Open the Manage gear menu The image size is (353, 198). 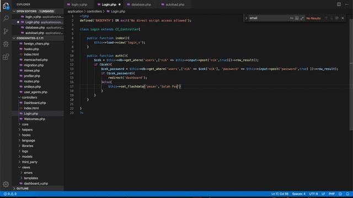(x=6, y=184)
